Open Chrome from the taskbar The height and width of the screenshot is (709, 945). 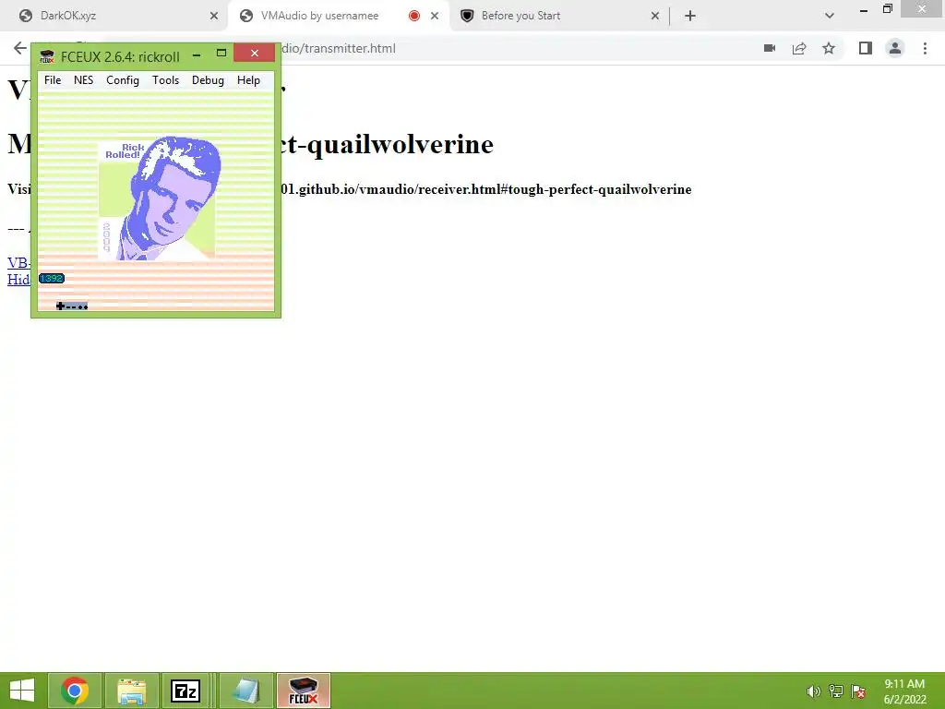point(75,691)
